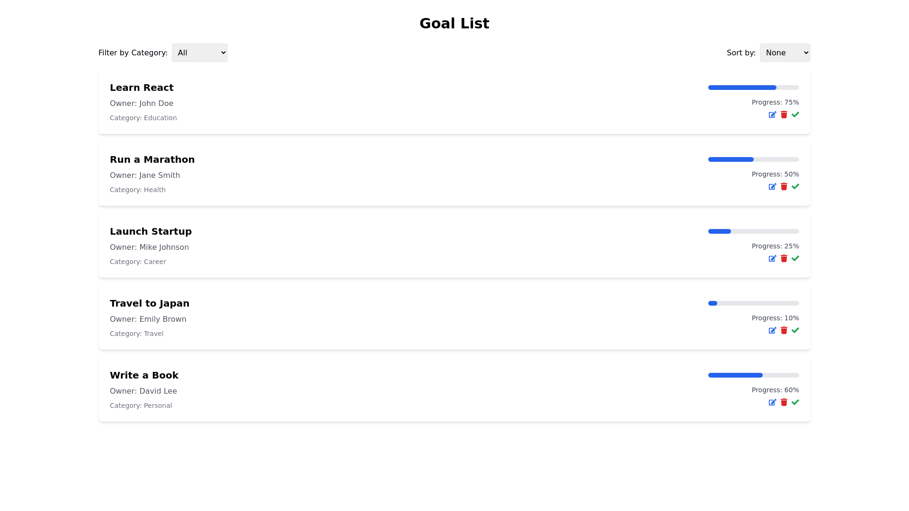The width and height of the screenshot is (909, 511).
Task: Delete the Write a Book goal
Action: [784, 402]
